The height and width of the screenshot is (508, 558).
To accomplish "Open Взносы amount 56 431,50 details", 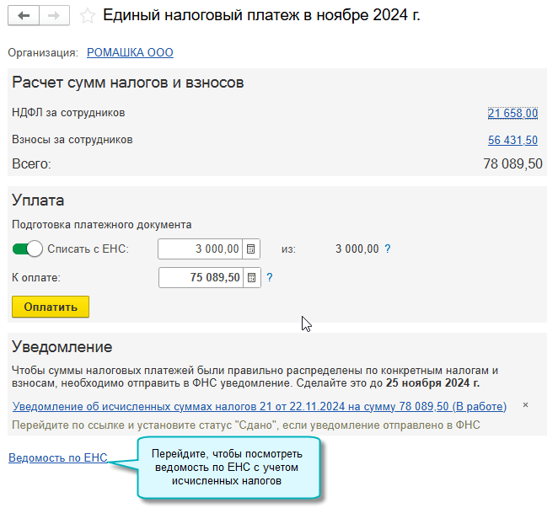I will pos(512,140).
